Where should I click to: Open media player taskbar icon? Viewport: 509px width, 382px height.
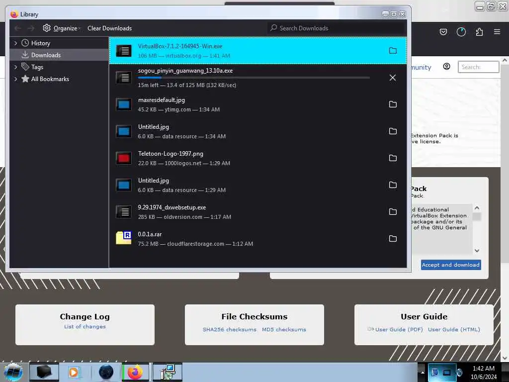(x=74, y=372)
